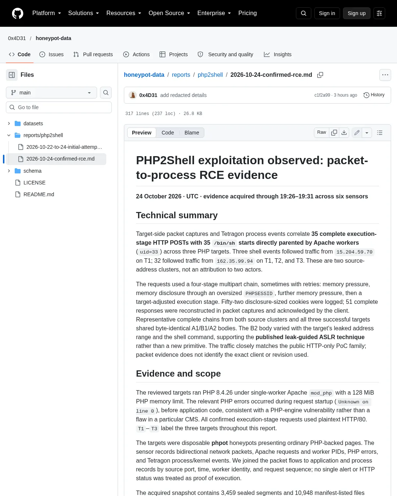The height and width of the screenshot is (496, 397).
Task: Open the Platform menu
Action: 47,13
